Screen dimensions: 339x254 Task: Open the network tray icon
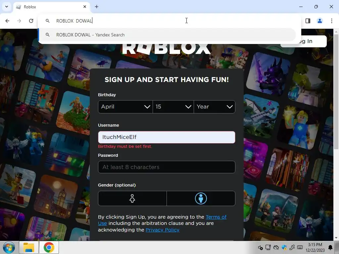pyautogui.click(x=268, y=247)
